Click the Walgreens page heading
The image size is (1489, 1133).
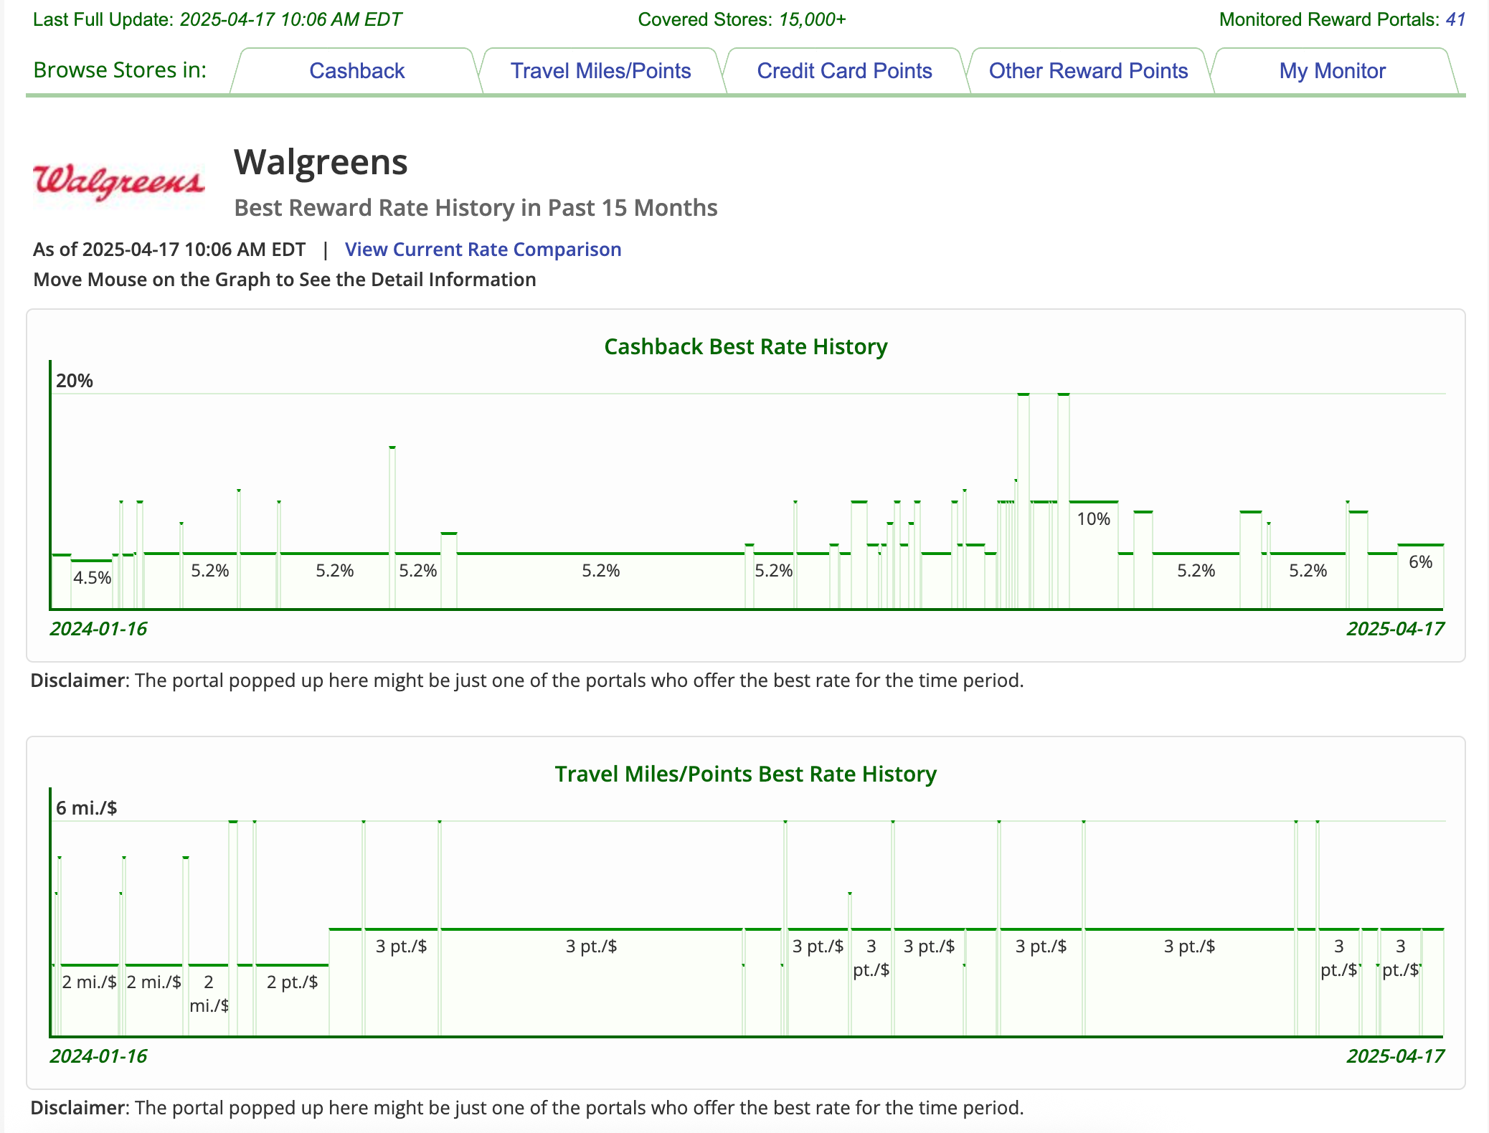[x=321, y=162]
